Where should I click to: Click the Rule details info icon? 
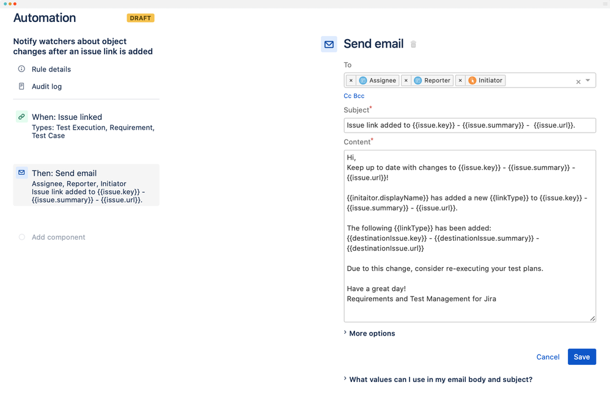[22, 69]
